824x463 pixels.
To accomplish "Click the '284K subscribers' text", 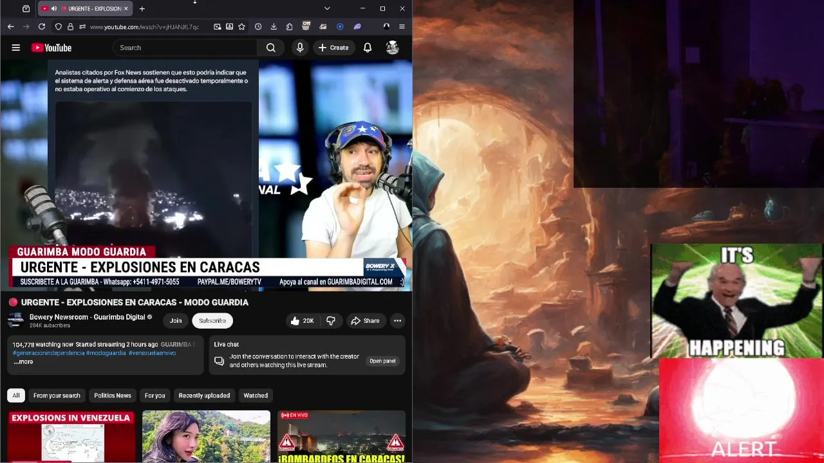I will pos(50,325).
